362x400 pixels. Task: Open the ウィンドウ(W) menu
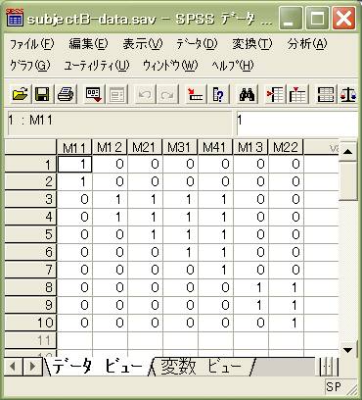[170, 66]
